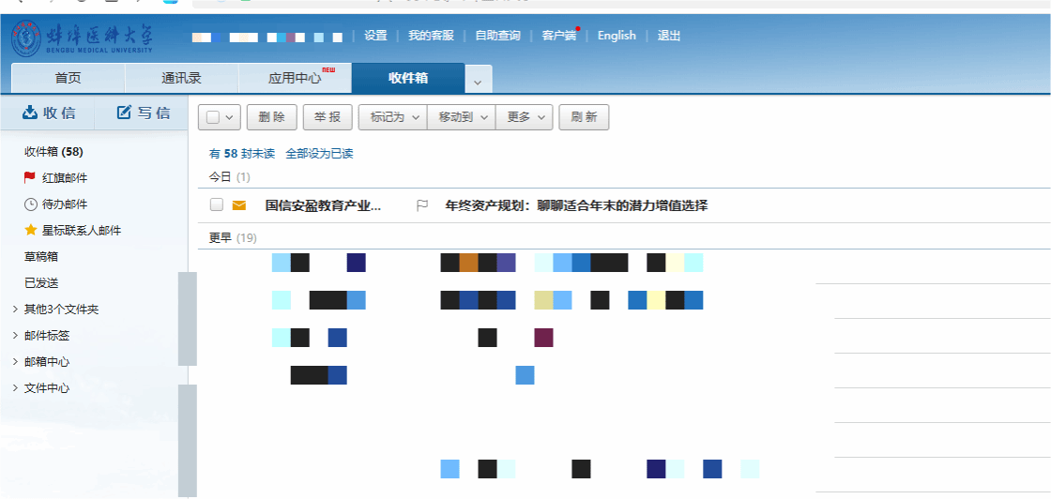The width and height of the screenshot is (1051, 499).
Task: Flag the 国信安盈教育产业 email
Action: click(x=422, y=205)
